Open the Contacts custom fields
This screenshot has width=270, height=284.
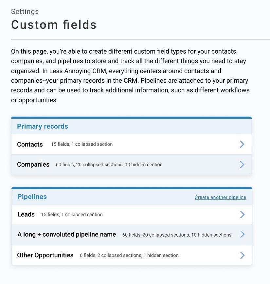pyautogui.click(x=30, y=144)
